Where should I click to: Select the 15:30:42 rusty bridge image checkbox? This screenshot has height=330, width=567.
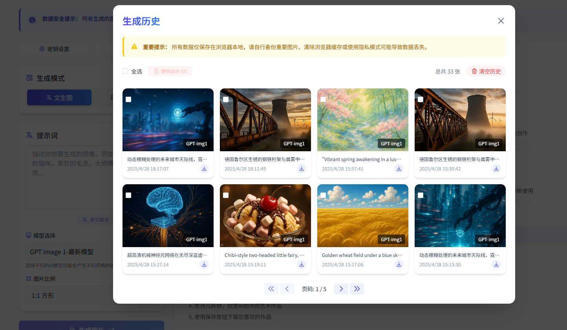pyautogui.click(x=421, y=99)
